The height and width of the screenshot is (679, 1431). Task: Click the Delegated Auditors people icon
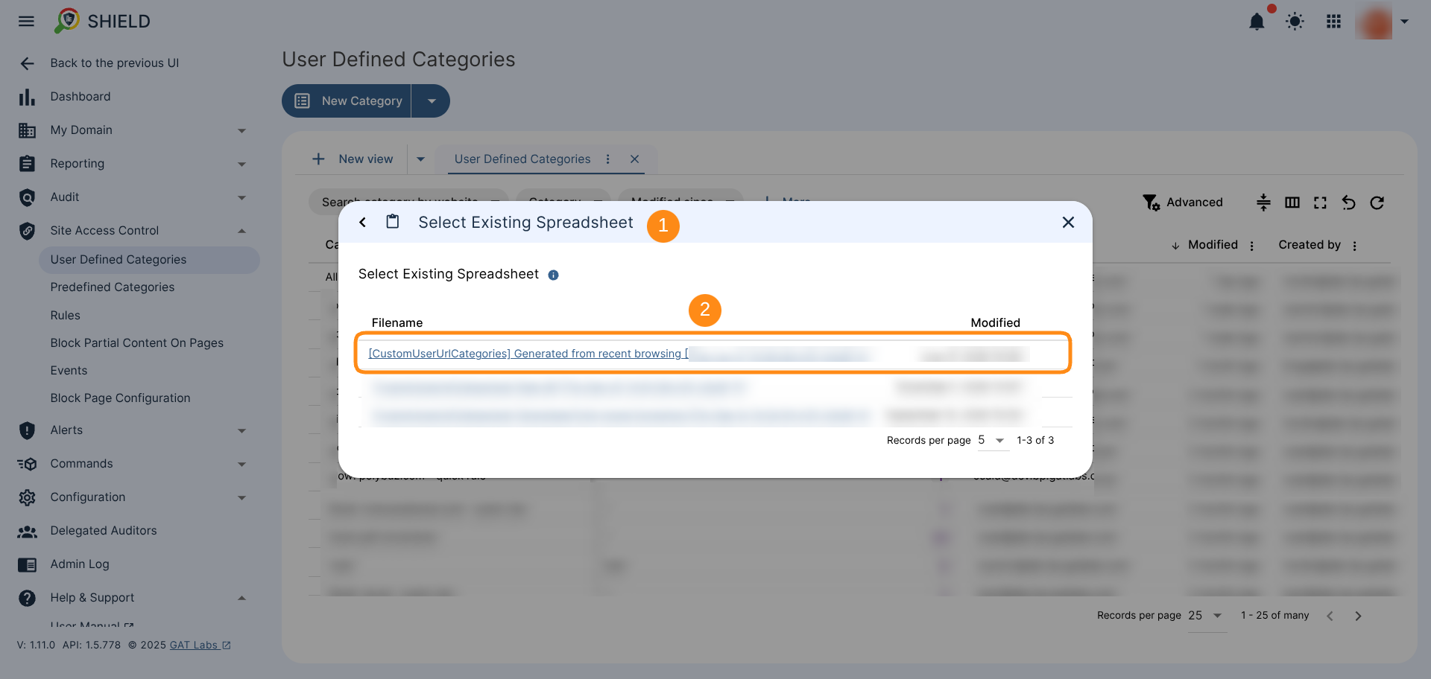pyautogui.click(x=27, y=532)
